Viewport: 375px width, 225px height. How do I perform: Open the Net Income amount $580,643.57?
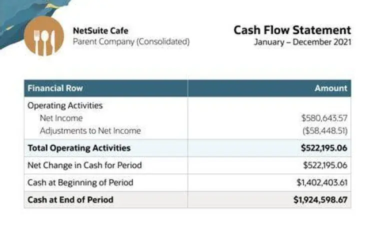pyautogui.click(x=324, y=118)
